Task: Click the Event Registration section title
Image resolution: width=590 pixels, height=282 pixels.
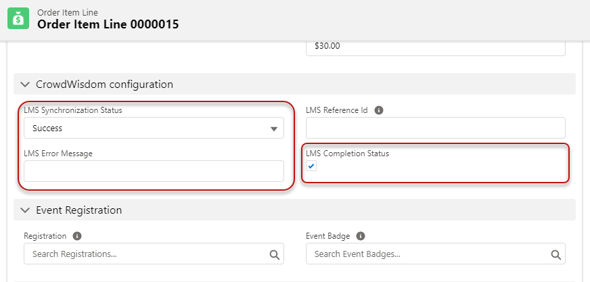Action: coord(79,210)
